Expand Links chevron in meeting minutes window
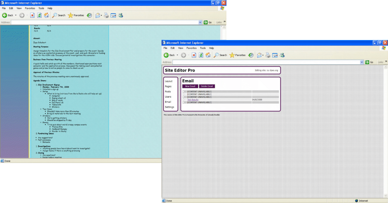Viewport: 388px width, 203px height. point(225,22)
